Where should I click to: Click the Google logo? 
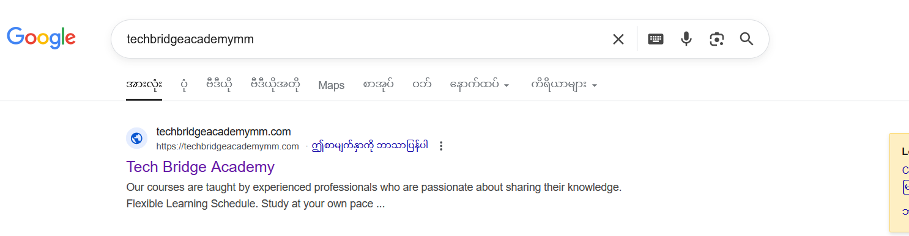click(41, 38)
